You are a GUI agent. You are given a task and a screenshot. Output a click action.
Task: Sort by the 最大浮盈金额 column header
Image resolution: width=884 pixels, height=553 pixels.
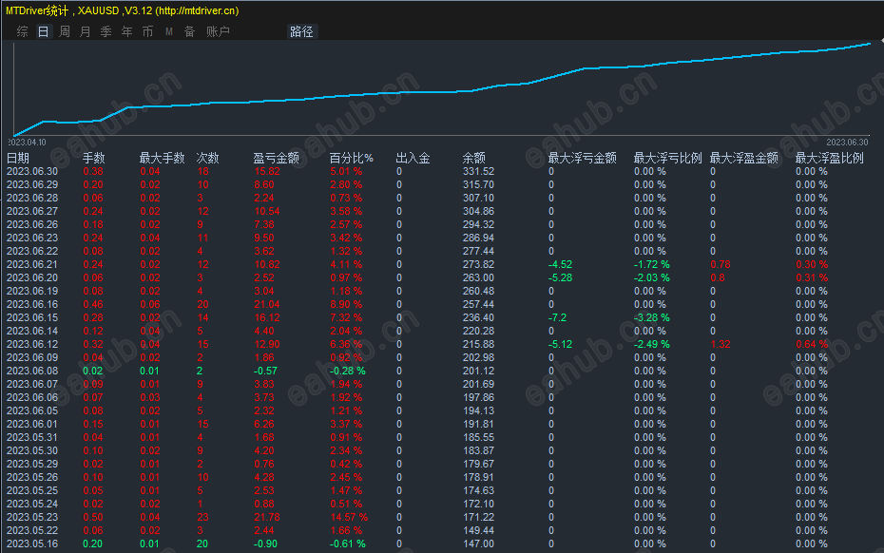click(x=743, y=159)
